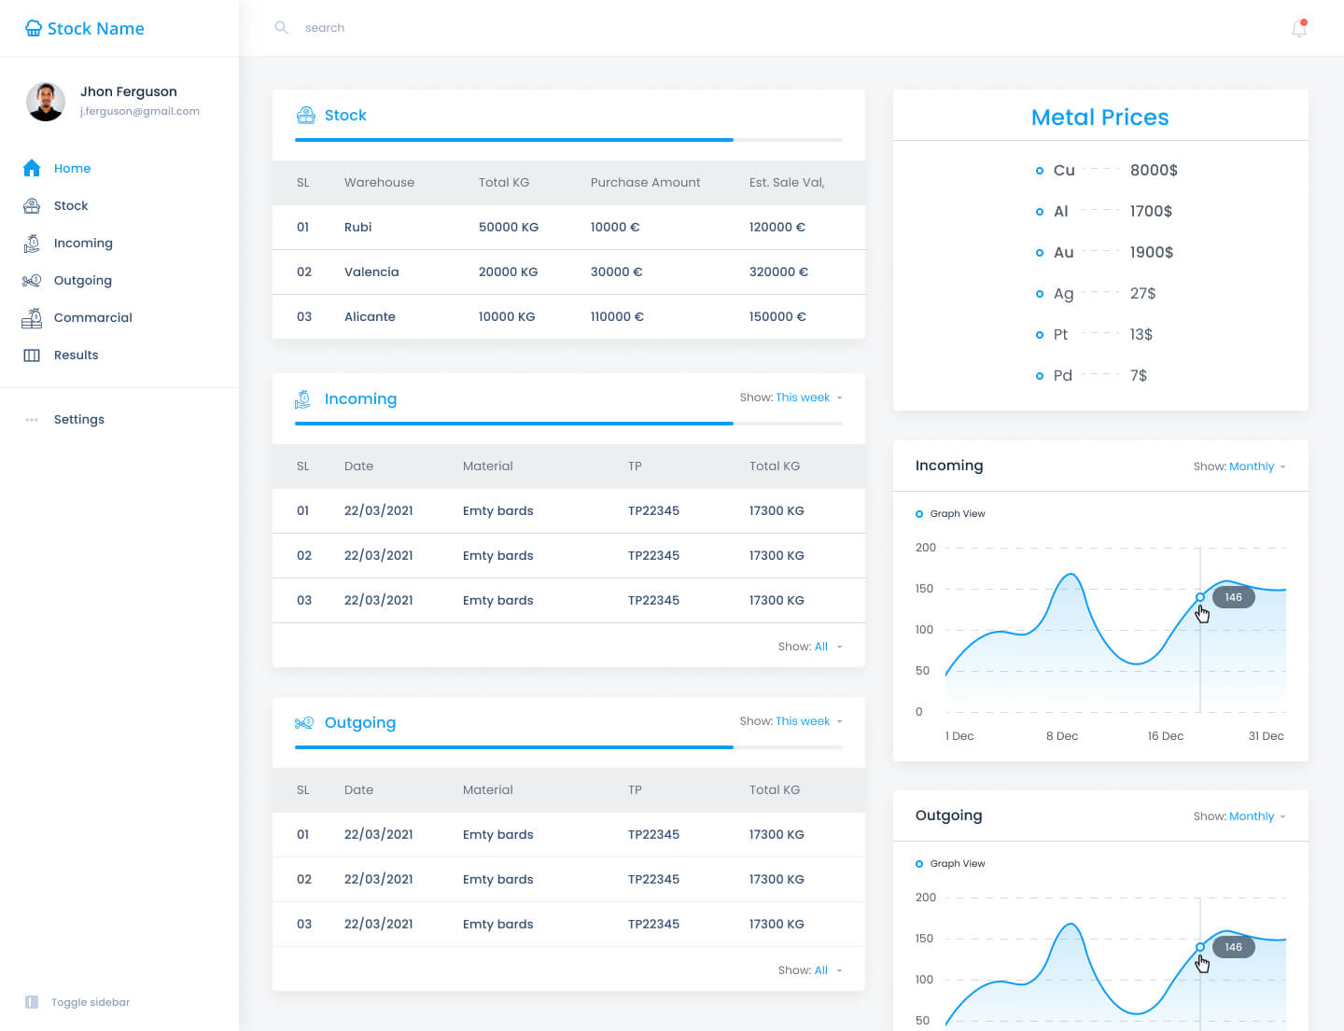This screenshot has height=1031, width=1344.
Task: Open the notifications bell icon
Action: click(x=1299, y=28)
